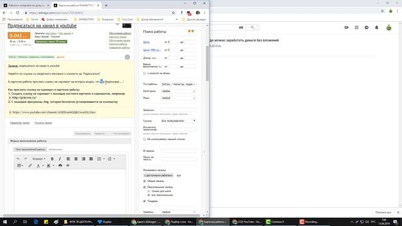Open the Windows Start menu
The height and width of the screenshot is (226, 402).
(4, 222)
